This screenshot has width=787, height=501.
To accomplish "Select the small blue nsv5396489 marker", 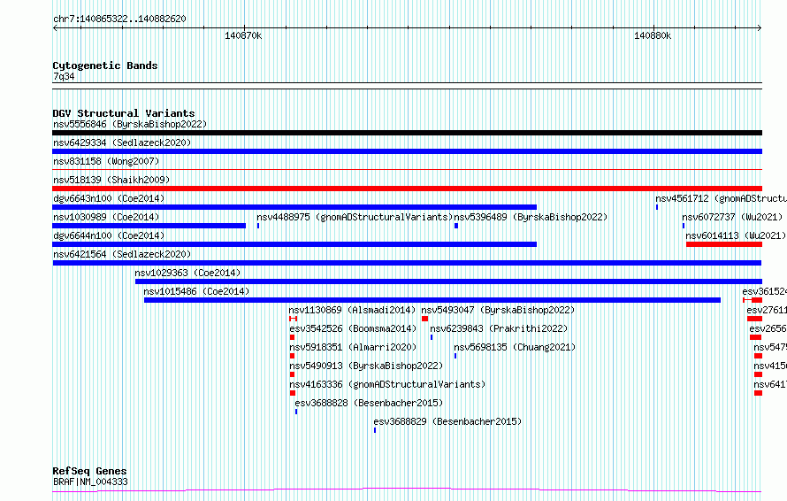I will tap(456, 226).
